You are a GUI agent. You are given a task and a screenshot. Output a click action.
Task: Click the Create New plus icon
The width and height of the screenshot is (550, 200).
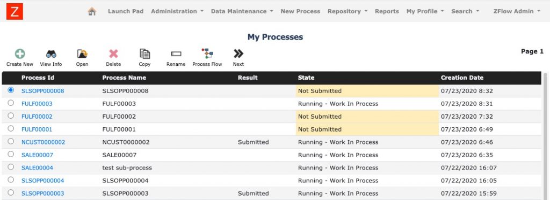point(20,54)
